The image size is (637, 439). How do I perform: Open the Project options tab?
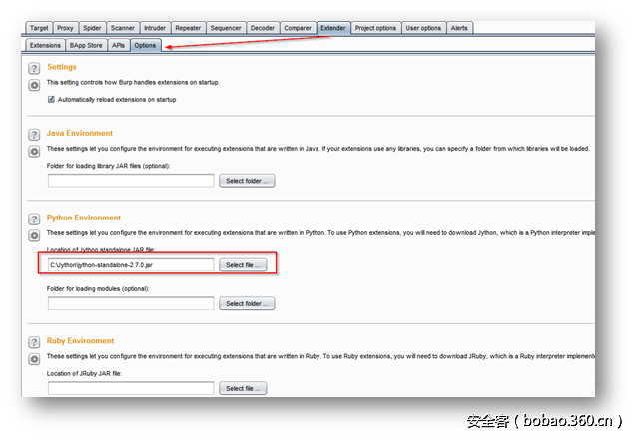[x=375, y=28]
